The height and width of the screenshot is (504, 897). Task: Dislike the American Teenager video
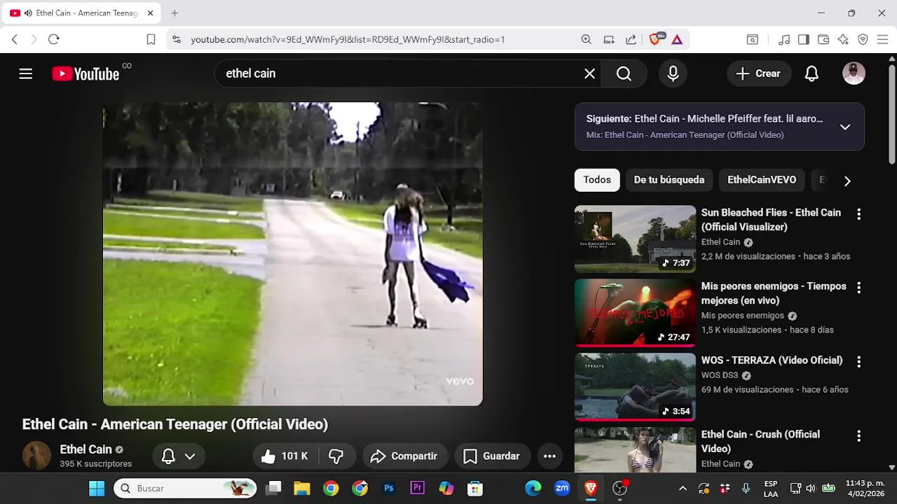336,456
